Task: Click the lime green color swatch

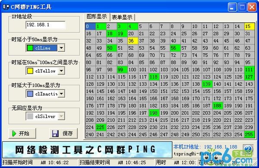Action: (x=30, y=48)
